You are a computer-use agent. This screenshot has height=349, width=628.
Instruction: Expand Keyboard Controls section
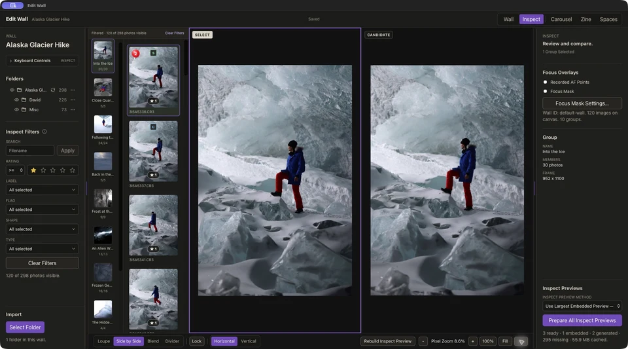point(42,60)
